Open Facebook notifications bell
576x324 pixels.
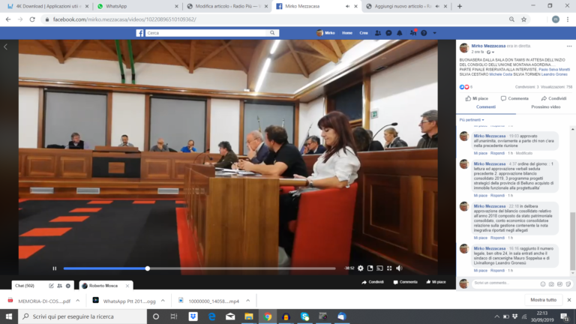point(399,33)
